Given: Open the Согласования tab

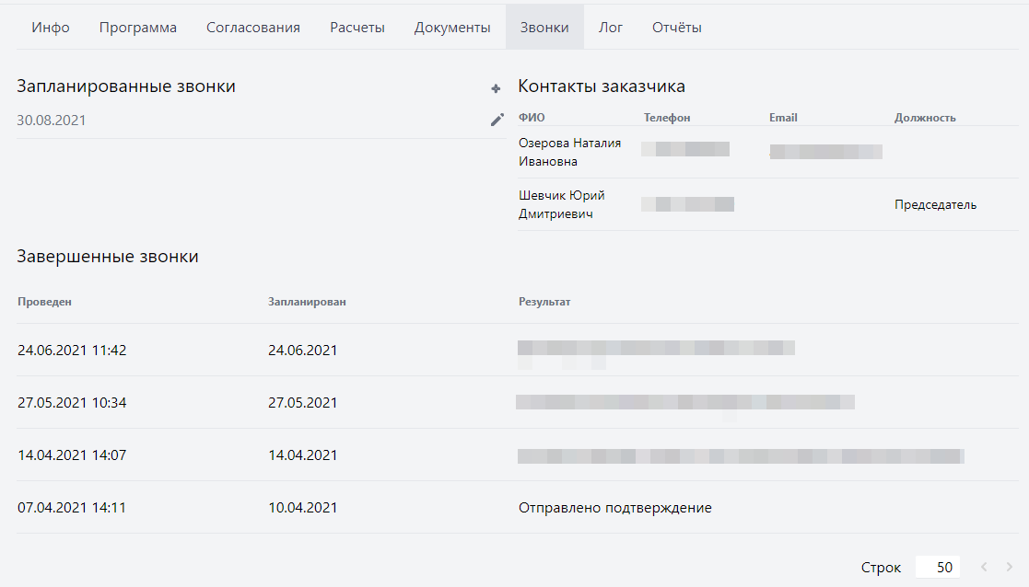Looking at the screenshot, I should coord(253,28).
